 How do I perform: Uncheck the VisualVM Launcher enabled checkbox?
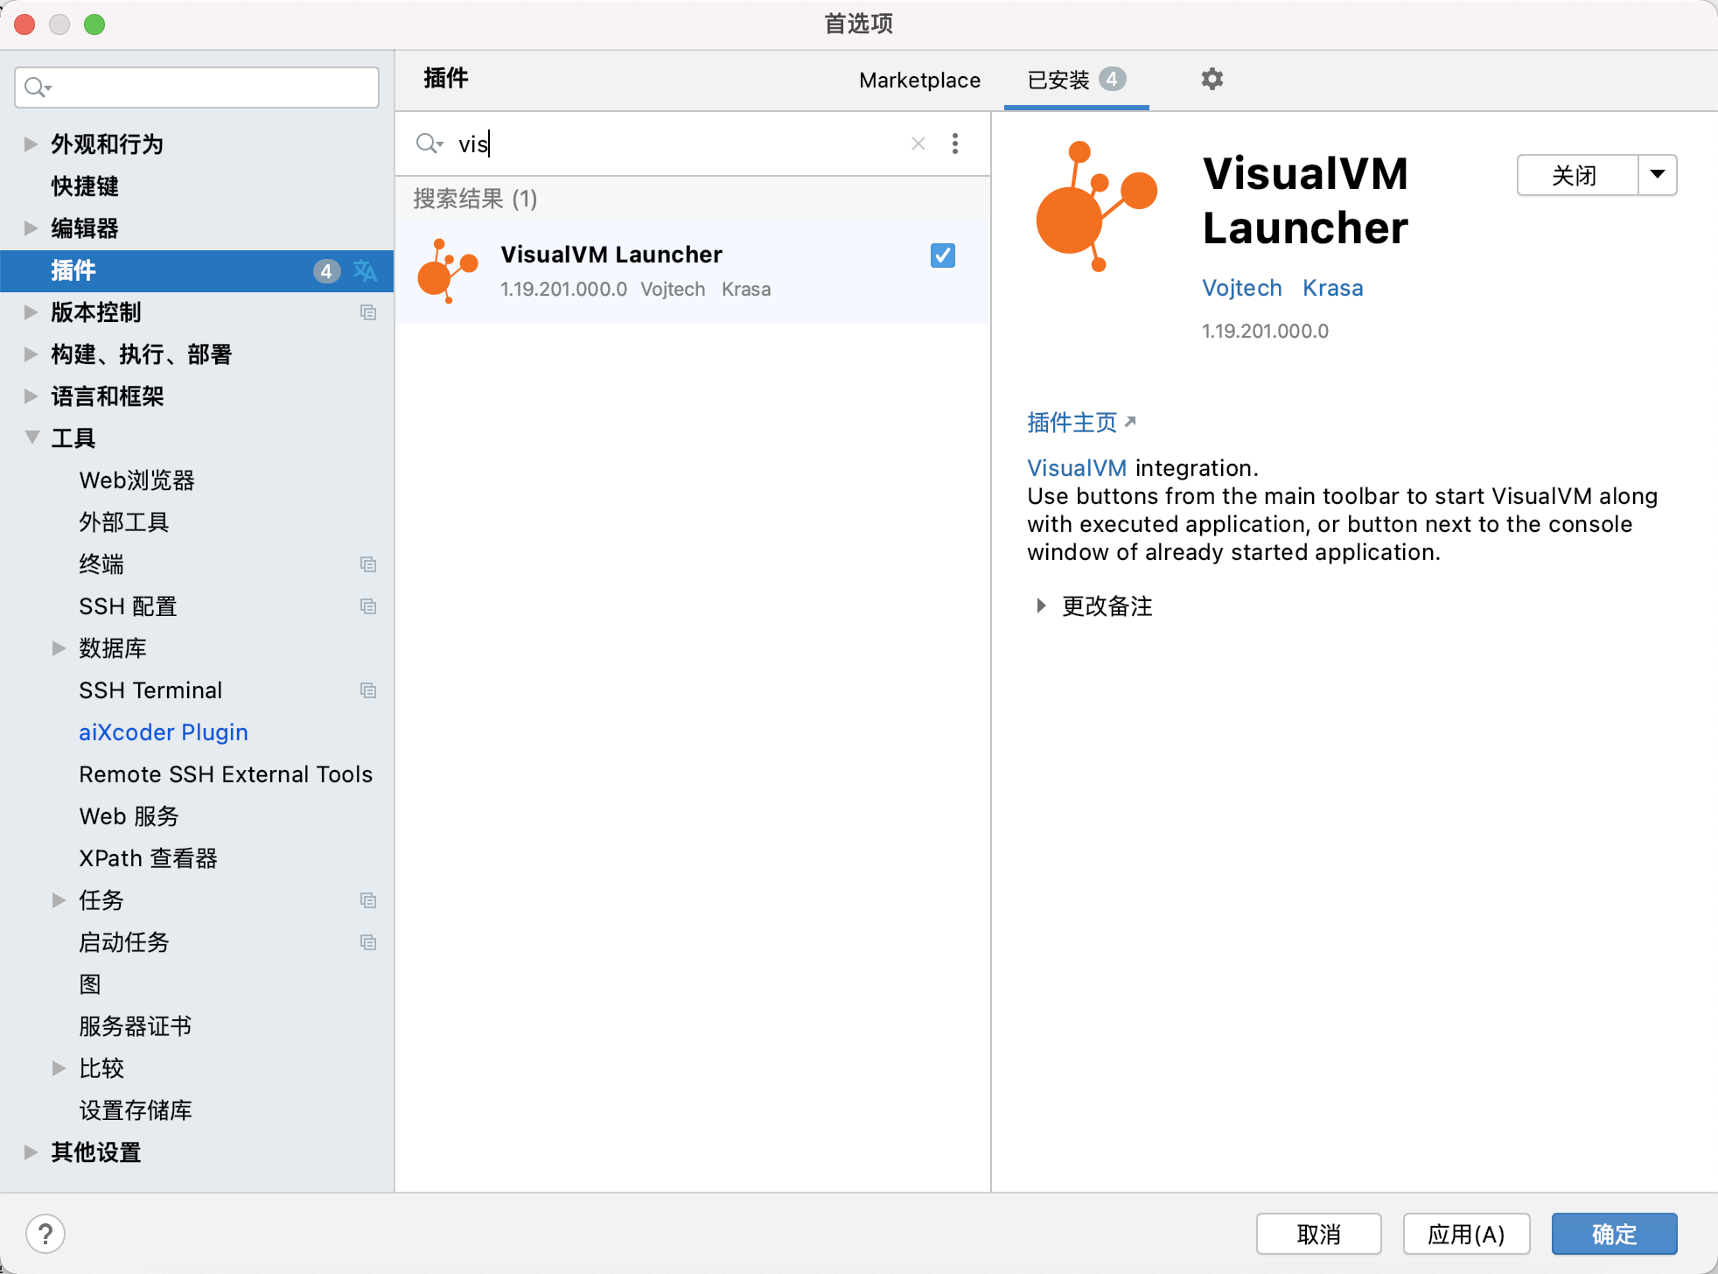coord(943,255)
